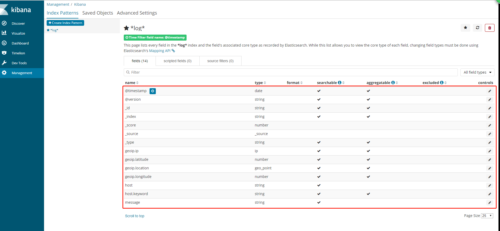The height and width of the screenshot is (231, 500).
Task: Click the searchable column info icon
Action: tap(339, 83)
